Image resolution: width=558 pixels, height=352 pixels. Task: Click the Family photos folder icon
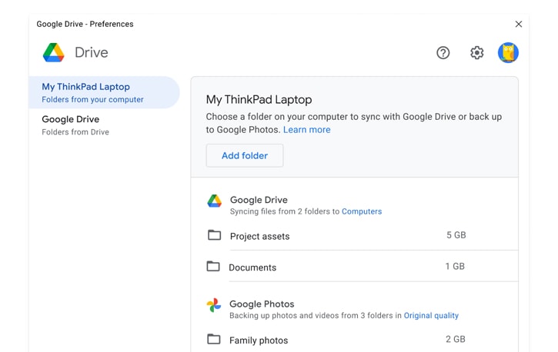(x=213, y=339)
